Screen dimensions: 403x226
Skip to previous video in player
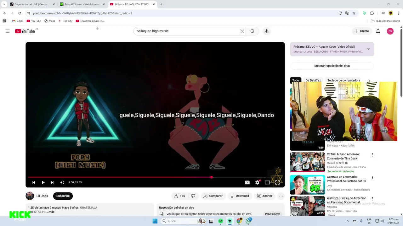point(34,182)
